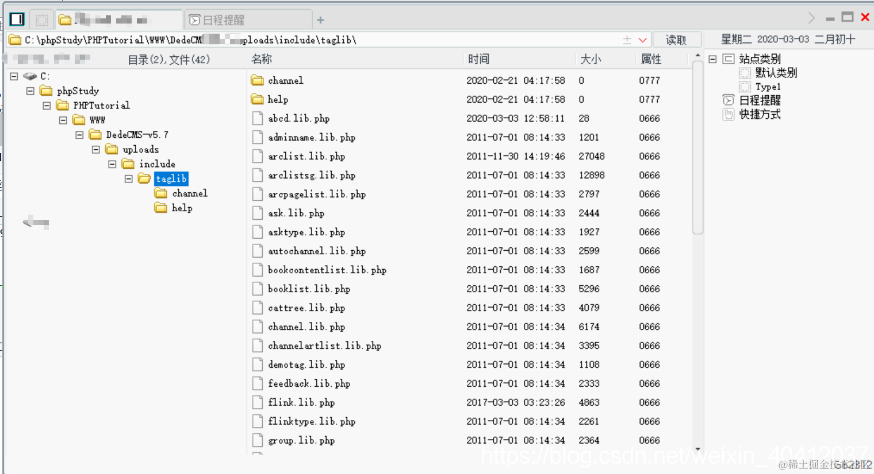
Task: Click channel folder icon in file list
Action: point(258,80)
